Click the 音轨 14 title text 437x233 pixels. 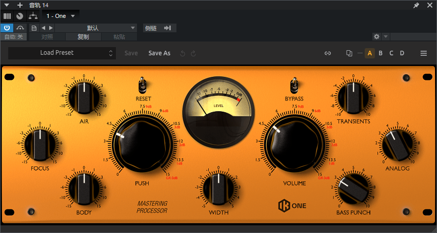(39, 5)
